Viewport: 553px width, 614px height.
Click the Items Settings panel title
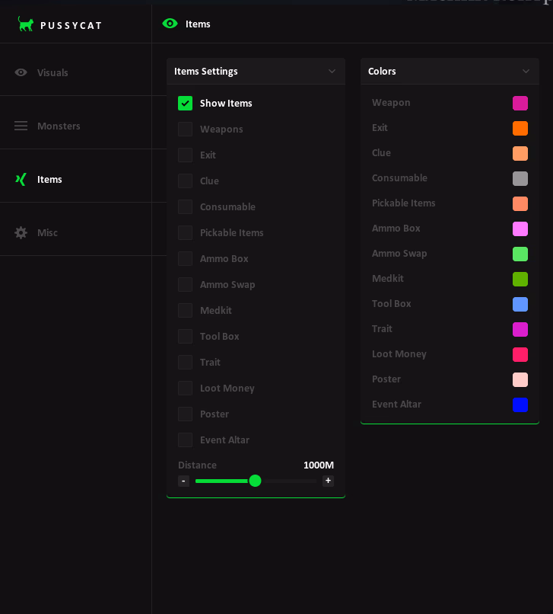pos(205,72)
